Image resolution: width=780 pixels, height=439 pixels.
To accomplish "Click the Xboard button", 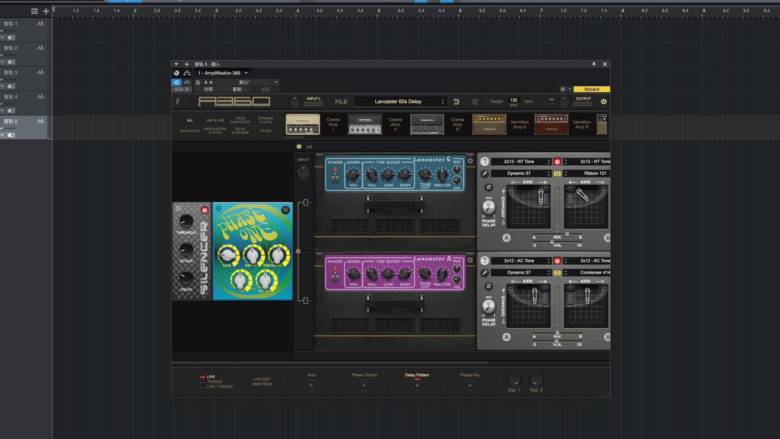I will (591, 89).
